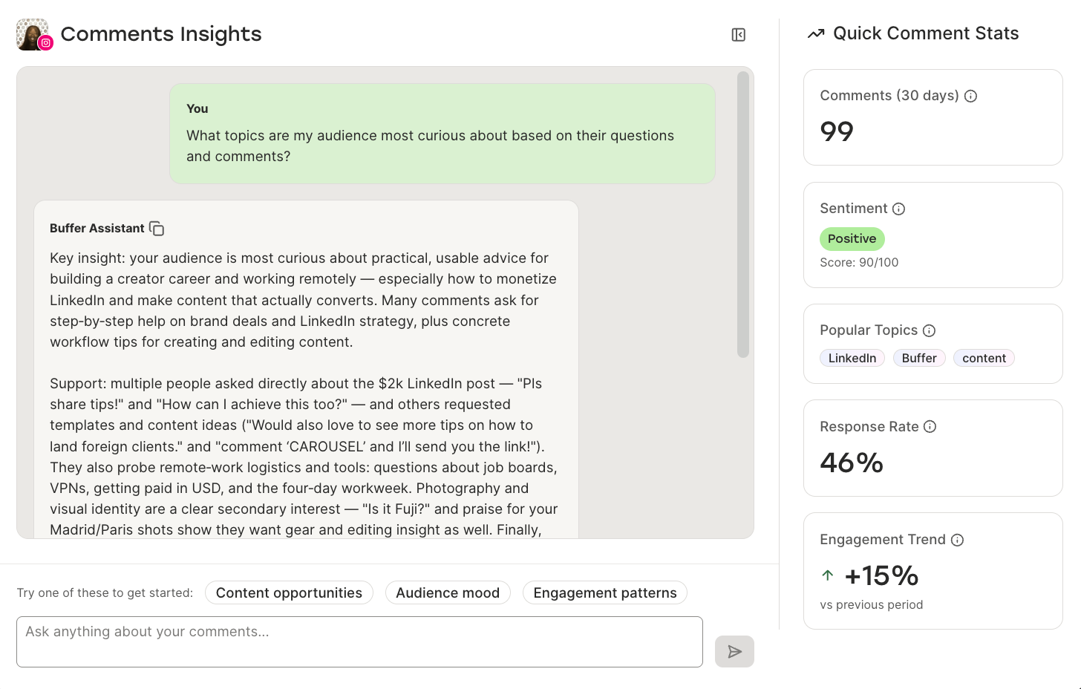Screen dimensions: 1081x689
Task: Show Sentiment info tooltip icon
Action: coord(898,209)
